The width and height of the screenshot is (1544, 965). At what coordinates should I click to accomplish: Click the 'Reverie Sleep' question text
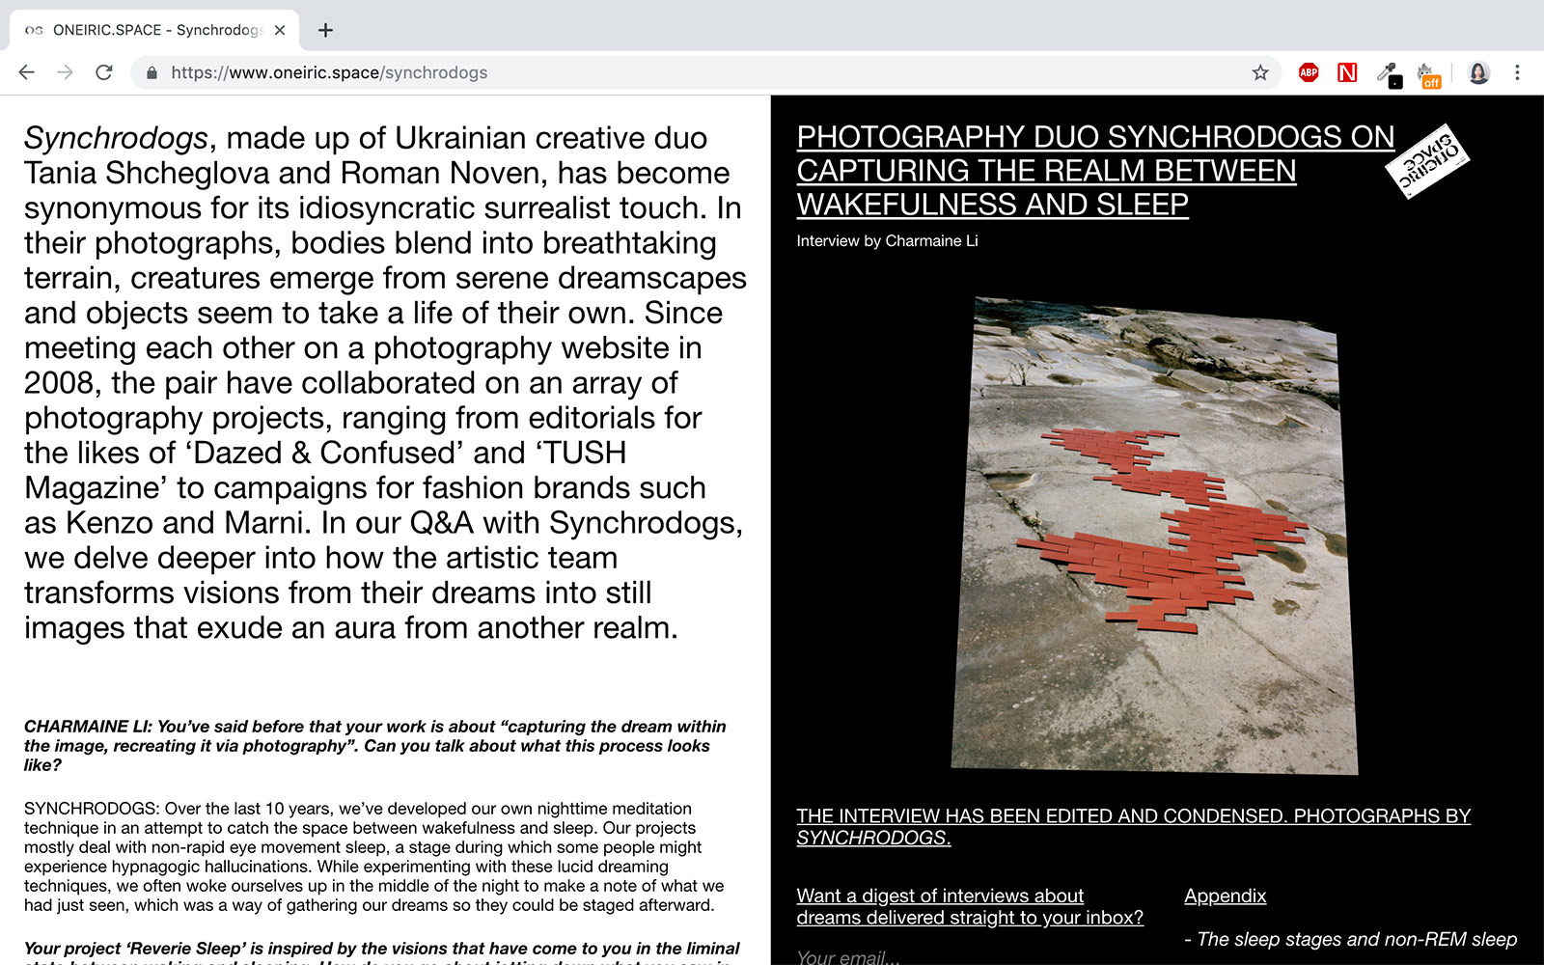382,951
